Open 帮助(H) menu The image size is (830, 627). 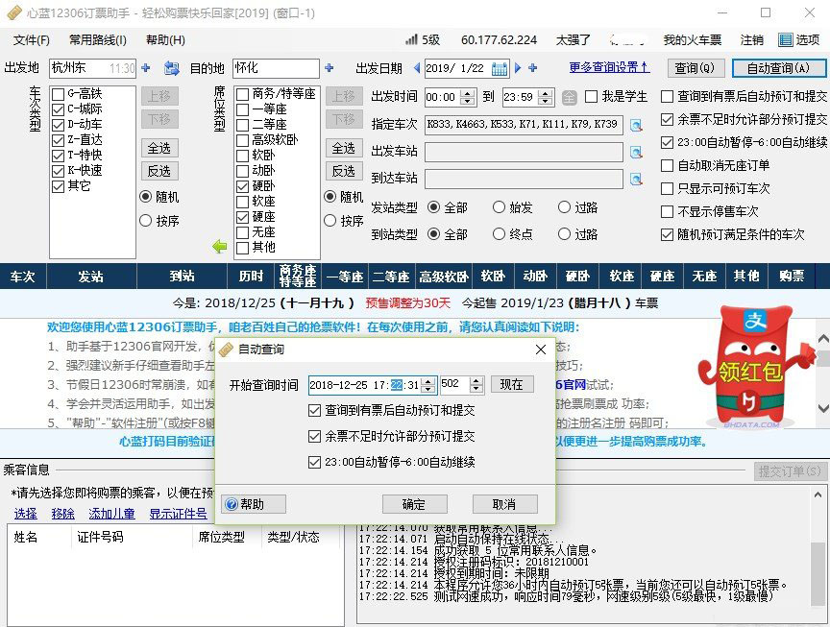165,40
